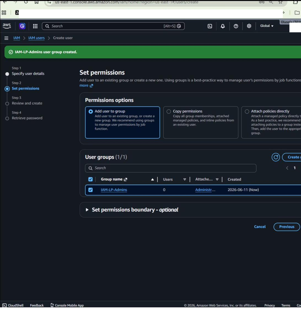Viewport: 301px width, 309px height.
Task: Click the site information icon in address bar
Action: pyautogui.click(x=49, y=2)
